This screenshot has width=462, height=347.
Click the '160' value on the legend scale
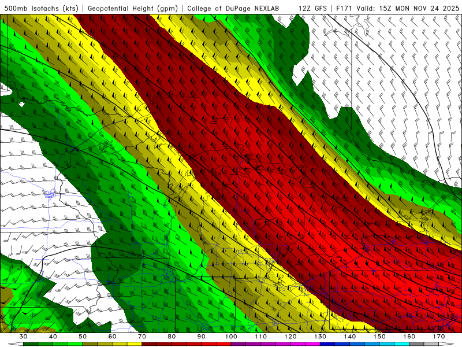[409, 337]
